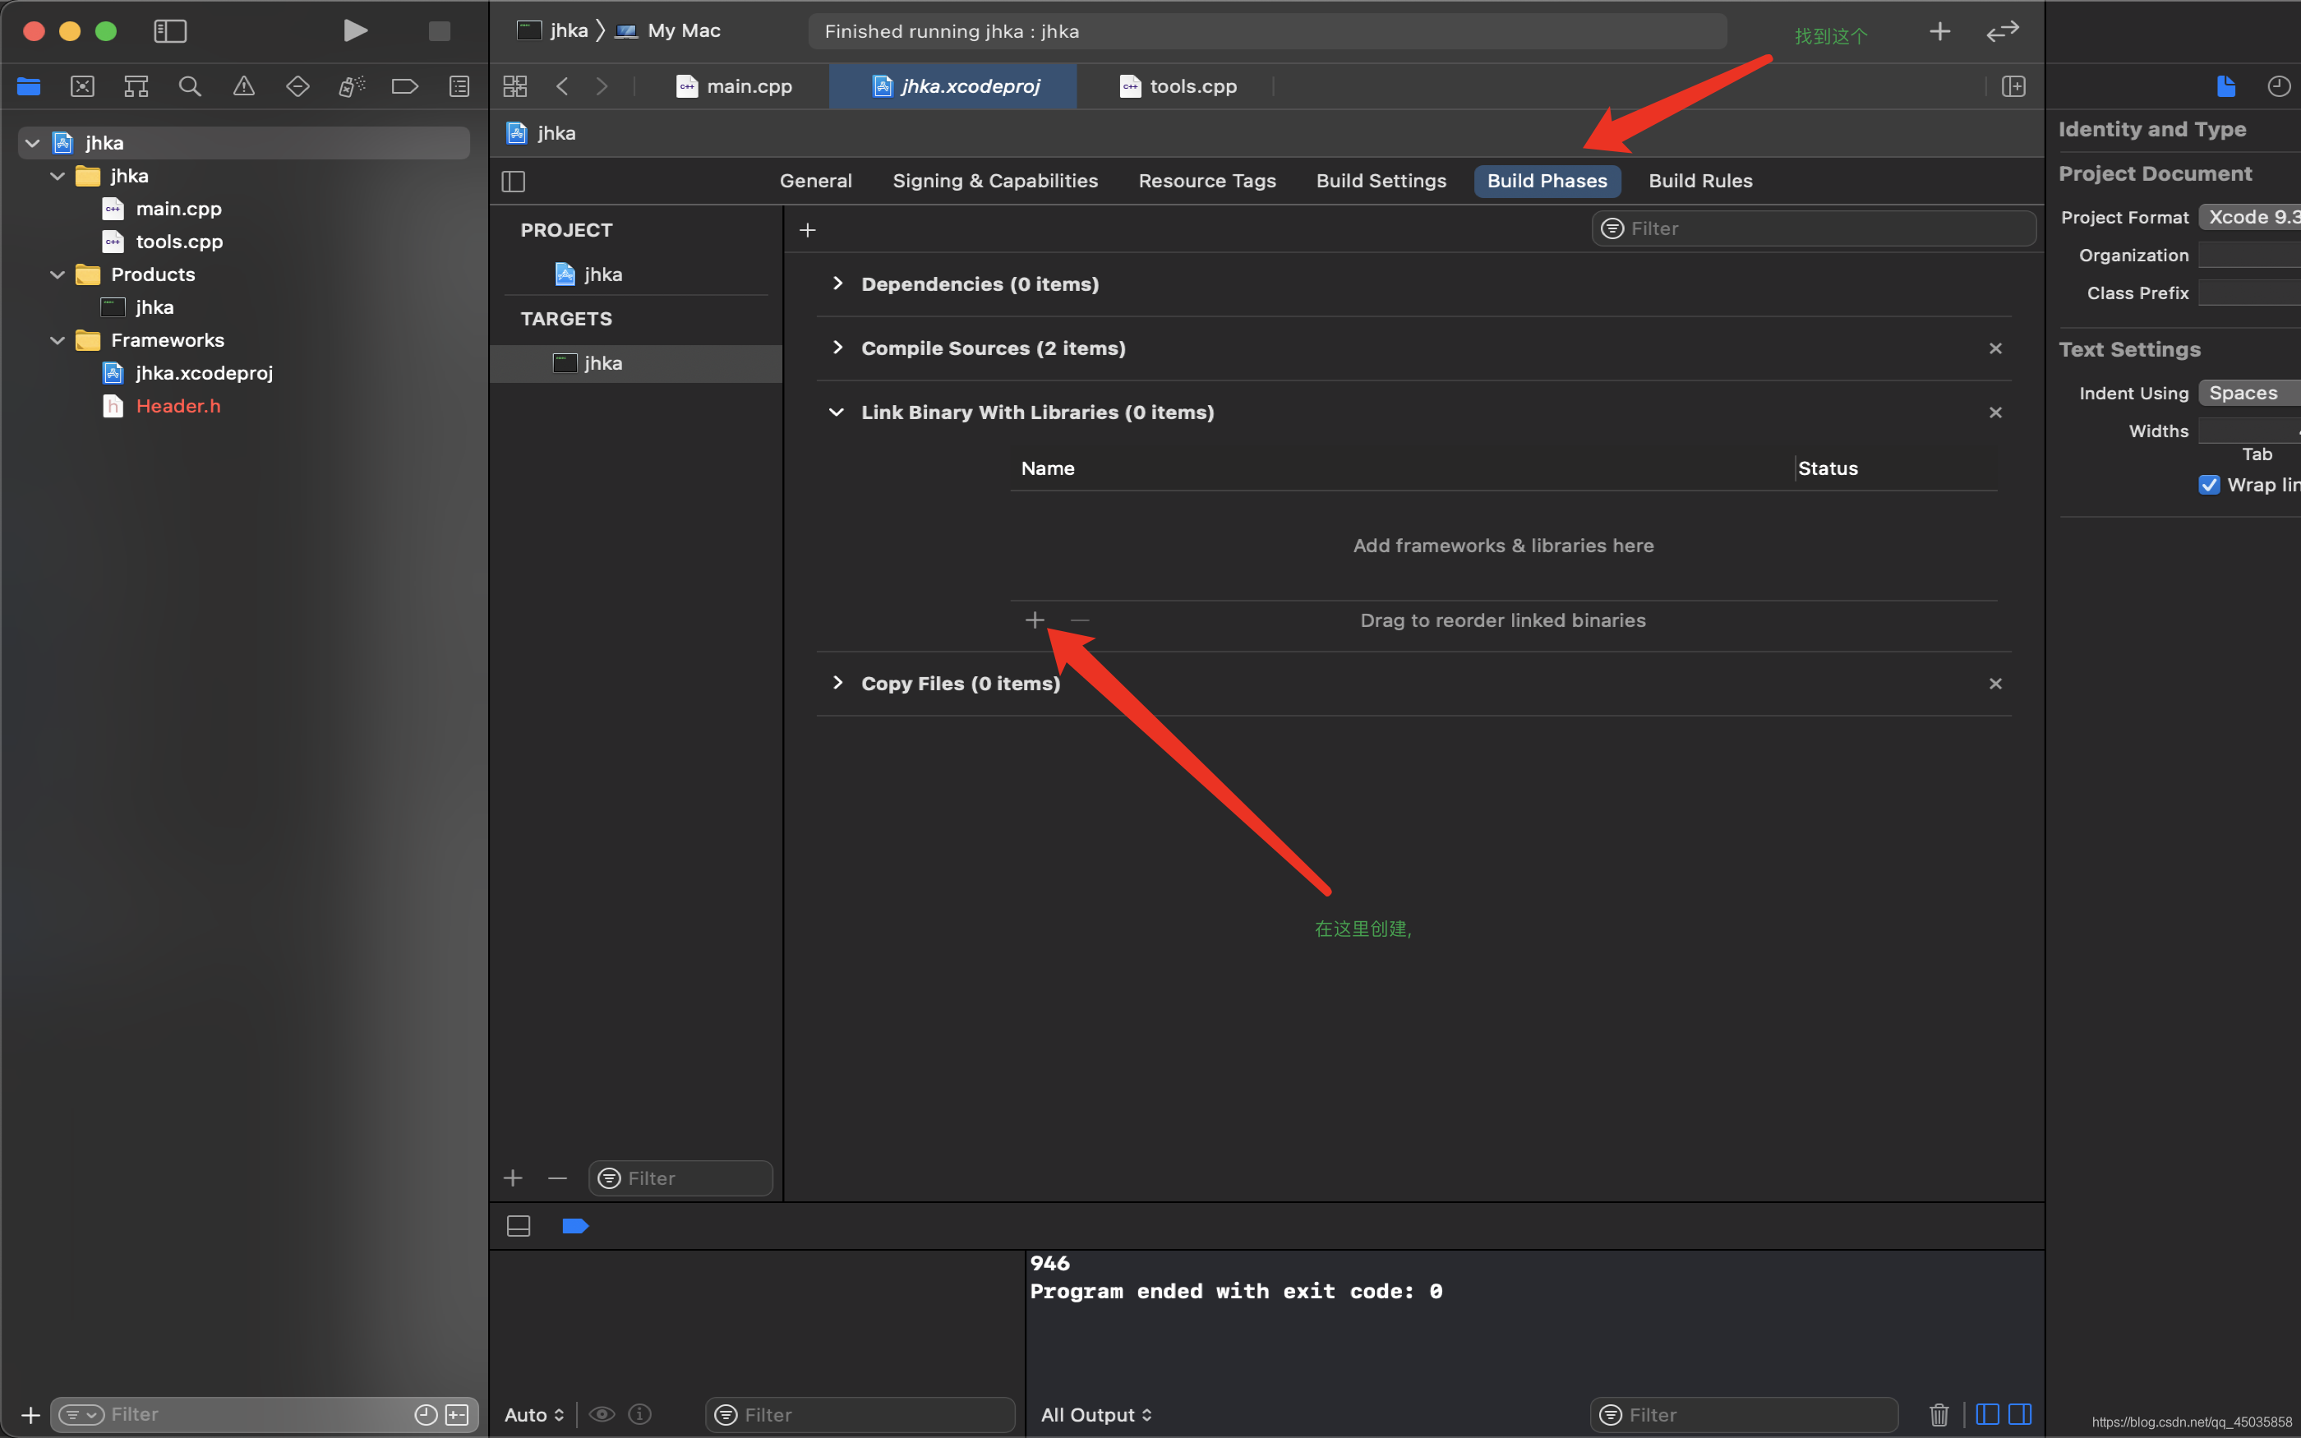Viewport: 2301px width, 1438px height.
Task: Hide the navigator sidebar
Action: tap(170, 30)
